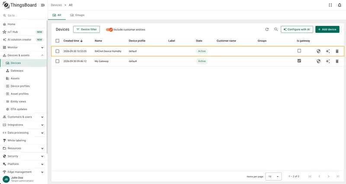Open John Doe user avatar

point(6,179)
